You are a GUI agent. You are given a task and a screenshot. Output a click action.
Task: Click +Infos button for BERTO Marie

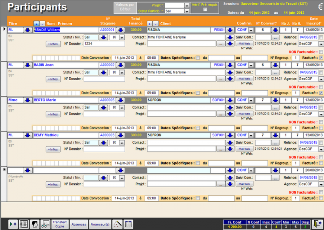[53, 114]
